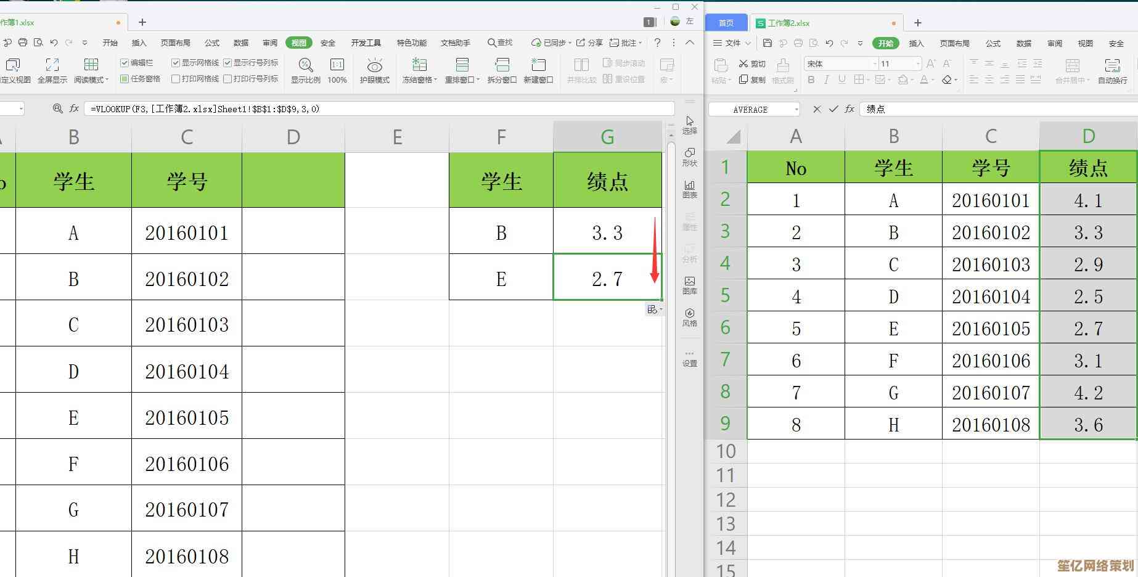
Task: Click the 自动换行 wrap text icon
Action: [1112, 67]
